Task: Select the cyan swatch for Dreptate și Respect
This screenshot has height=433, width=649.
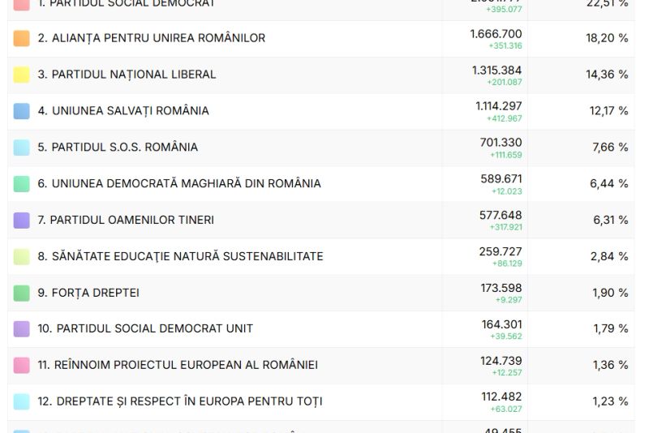Action: 22,401
